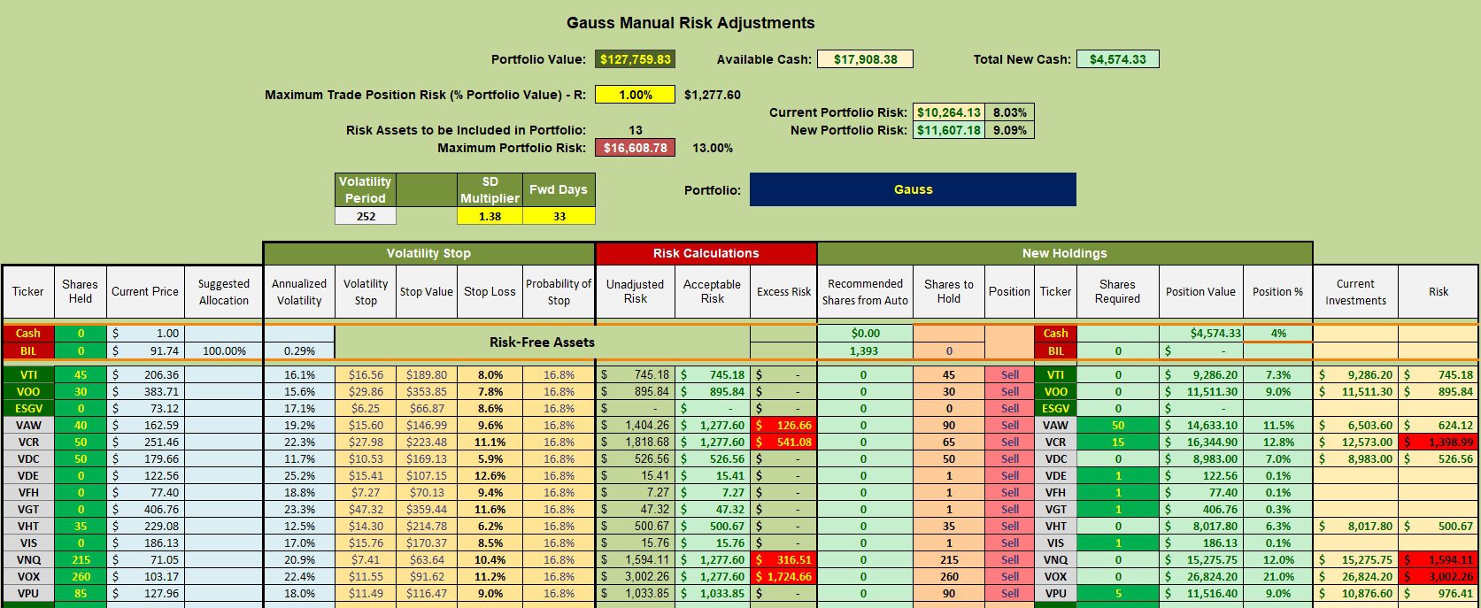1481x608 pixels.
Task: Click the SD Multiplier value 1.38
Action: (490, 216)
